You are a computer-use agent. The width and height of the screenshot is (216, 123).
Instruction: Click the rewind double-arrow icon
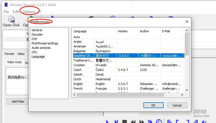(x=133, y=121)
